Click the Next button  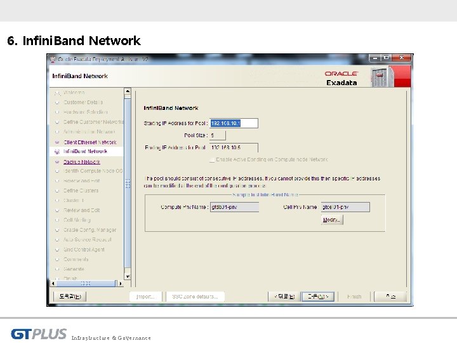[x=318, y=297]
